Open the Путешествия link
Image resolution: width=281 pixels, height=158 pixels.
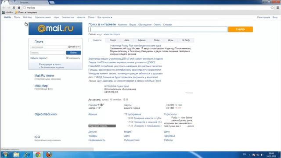point(132,140)
